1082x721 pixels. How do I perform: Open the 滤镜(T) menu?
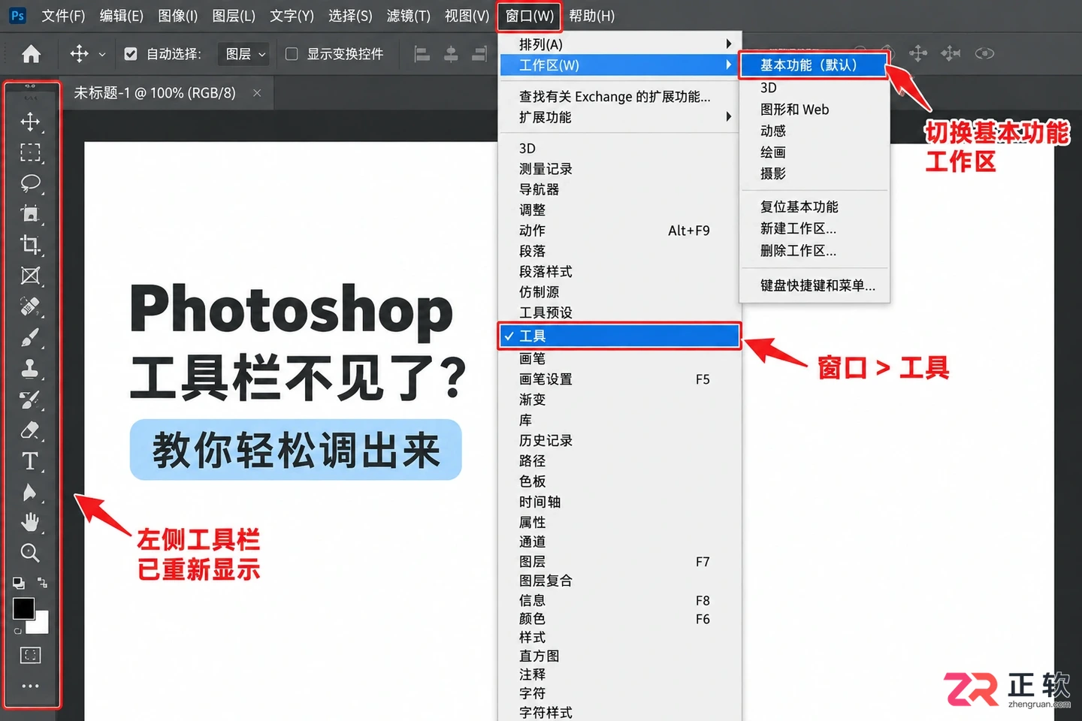pos(409,16)
